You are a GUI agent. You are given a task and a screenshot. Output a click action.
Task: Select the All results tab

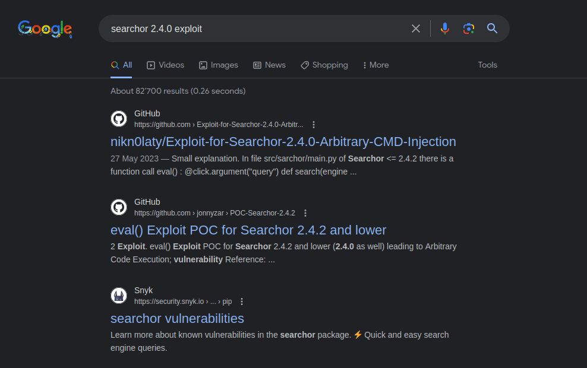tap(121, 65)
